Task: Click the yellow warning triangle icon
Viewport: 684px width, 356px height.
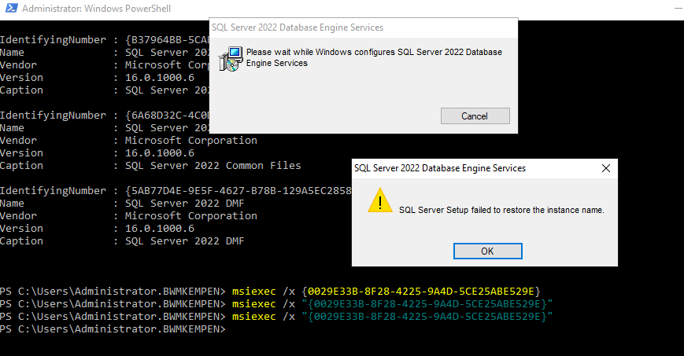Action: pos(380,200)
